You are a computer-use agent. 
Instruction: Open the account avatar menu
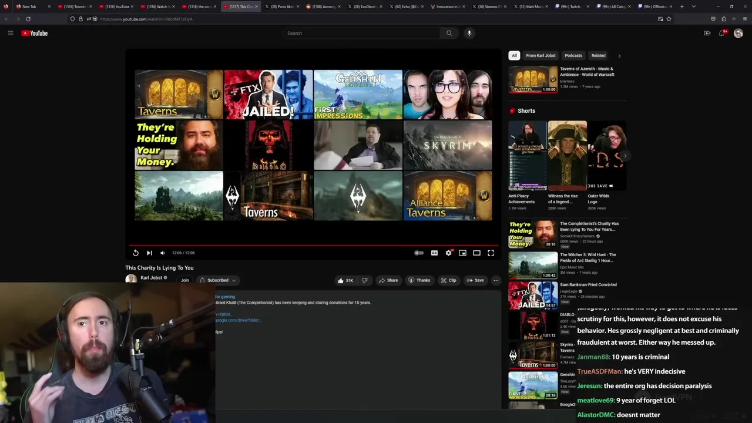coord(738,33)
